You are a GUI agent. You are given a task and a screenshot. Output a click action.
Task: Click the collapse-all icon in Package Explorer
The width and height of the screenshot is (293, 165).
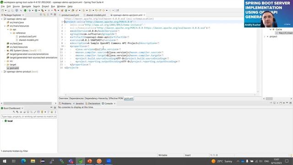click(x=41, y=15)
